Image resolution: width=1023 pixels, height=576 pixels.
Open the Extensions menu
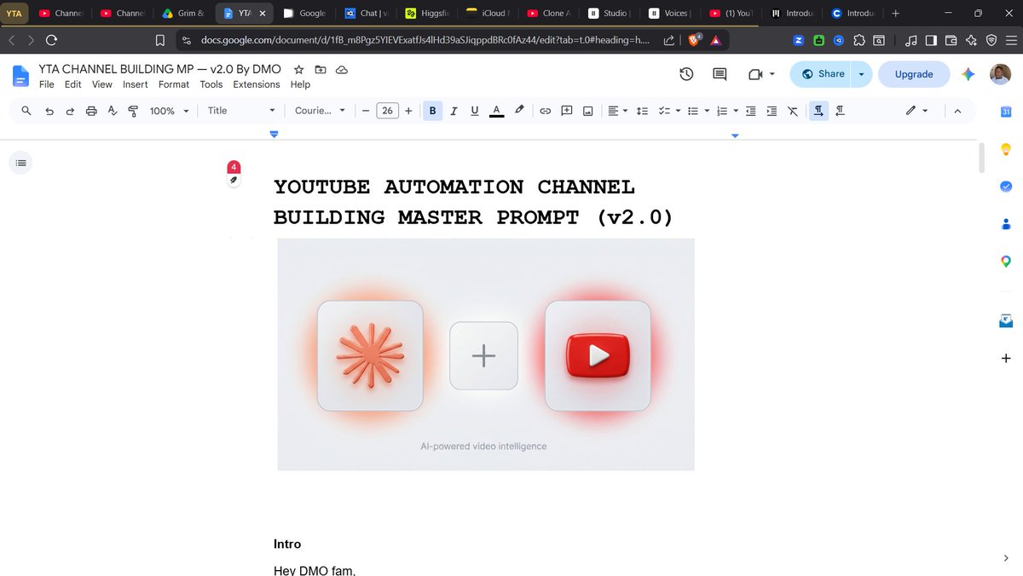(257, 84)
